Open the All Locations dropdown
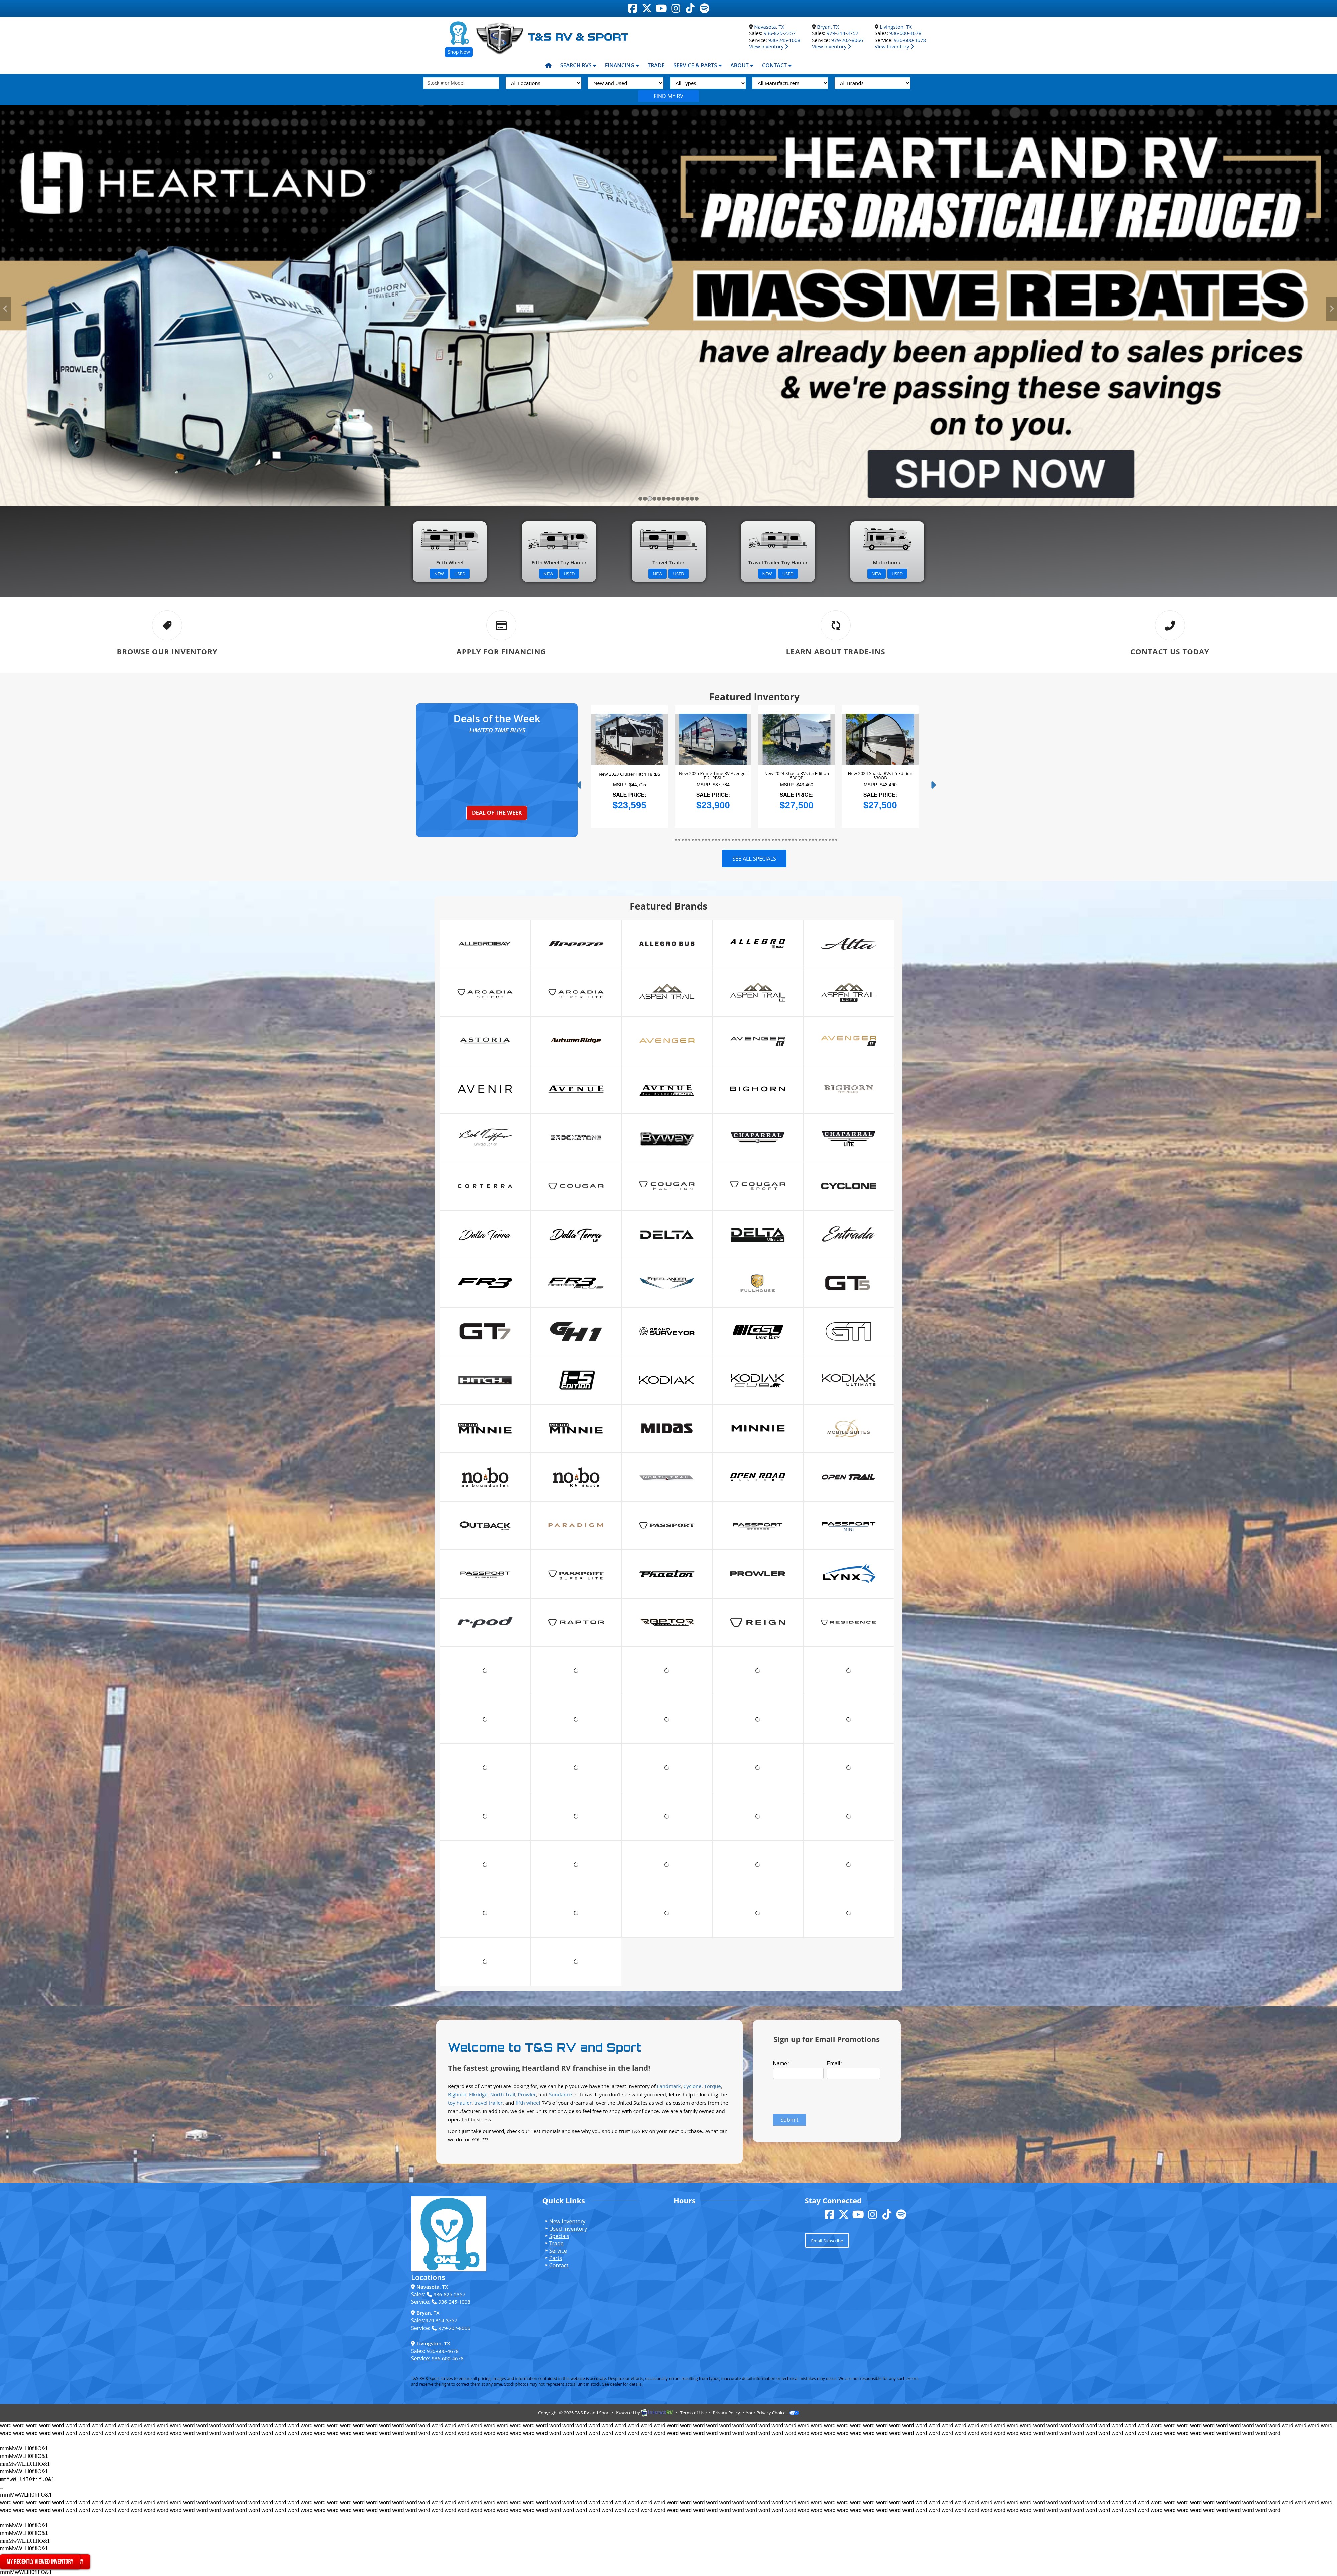 (543, 83)
